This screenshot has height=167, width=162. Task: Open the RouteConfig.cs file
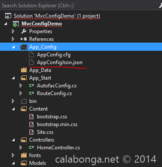[54, 93]
